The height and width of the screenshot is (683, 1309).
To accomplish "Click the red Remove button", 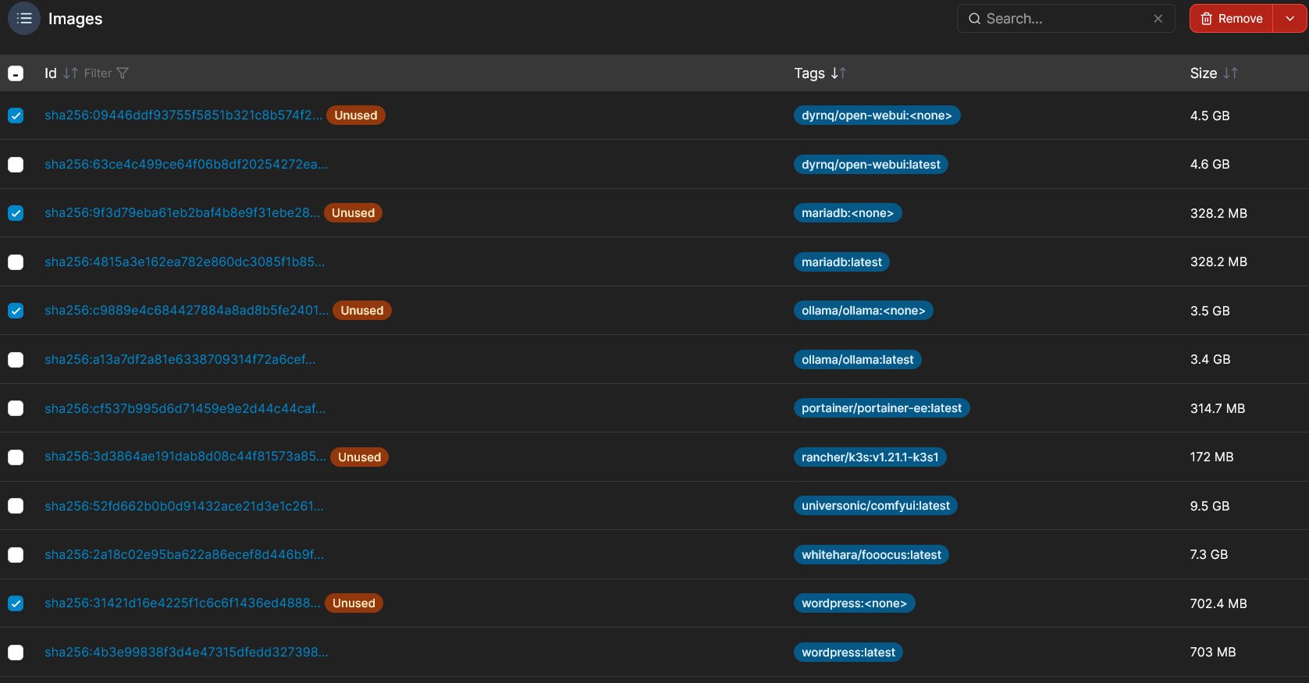I will (x=1232, y=19).
